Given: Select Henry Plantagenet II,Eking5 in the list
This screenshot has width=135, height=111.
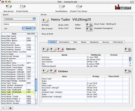Looking at the screenshot, I should tap(18, 70).
